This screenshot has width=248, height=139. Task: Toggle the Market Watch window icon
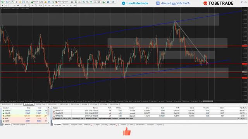(13, 2)
